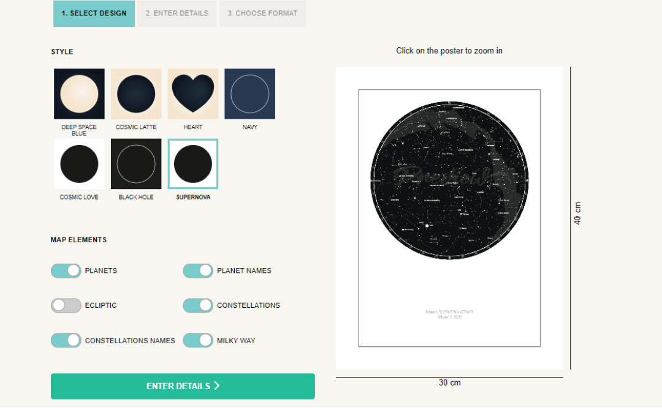Disable the Constellations toggle

click(x=198, y=305)
